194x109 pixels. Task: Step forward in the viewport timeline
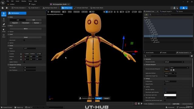coord(142,104)
